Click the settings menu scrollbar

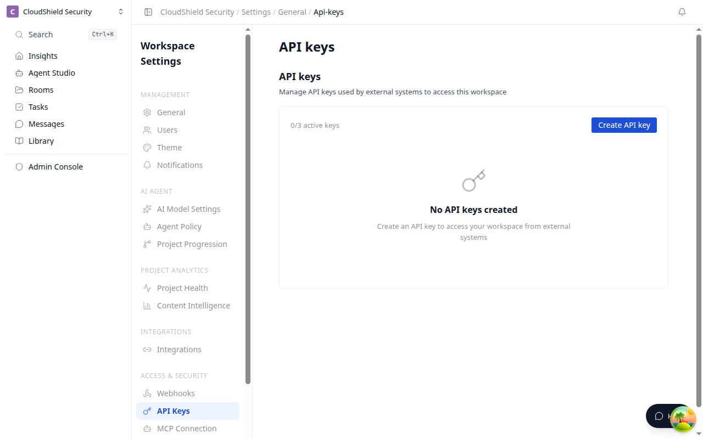pos(248,209)
